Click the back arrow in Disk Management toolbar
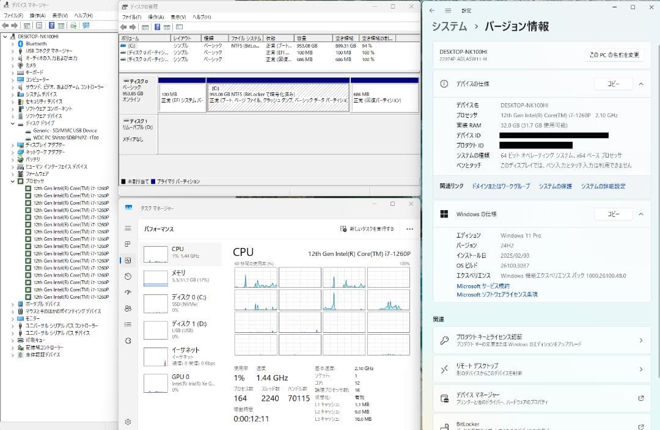Screen dimensions: 660x430 124,28
